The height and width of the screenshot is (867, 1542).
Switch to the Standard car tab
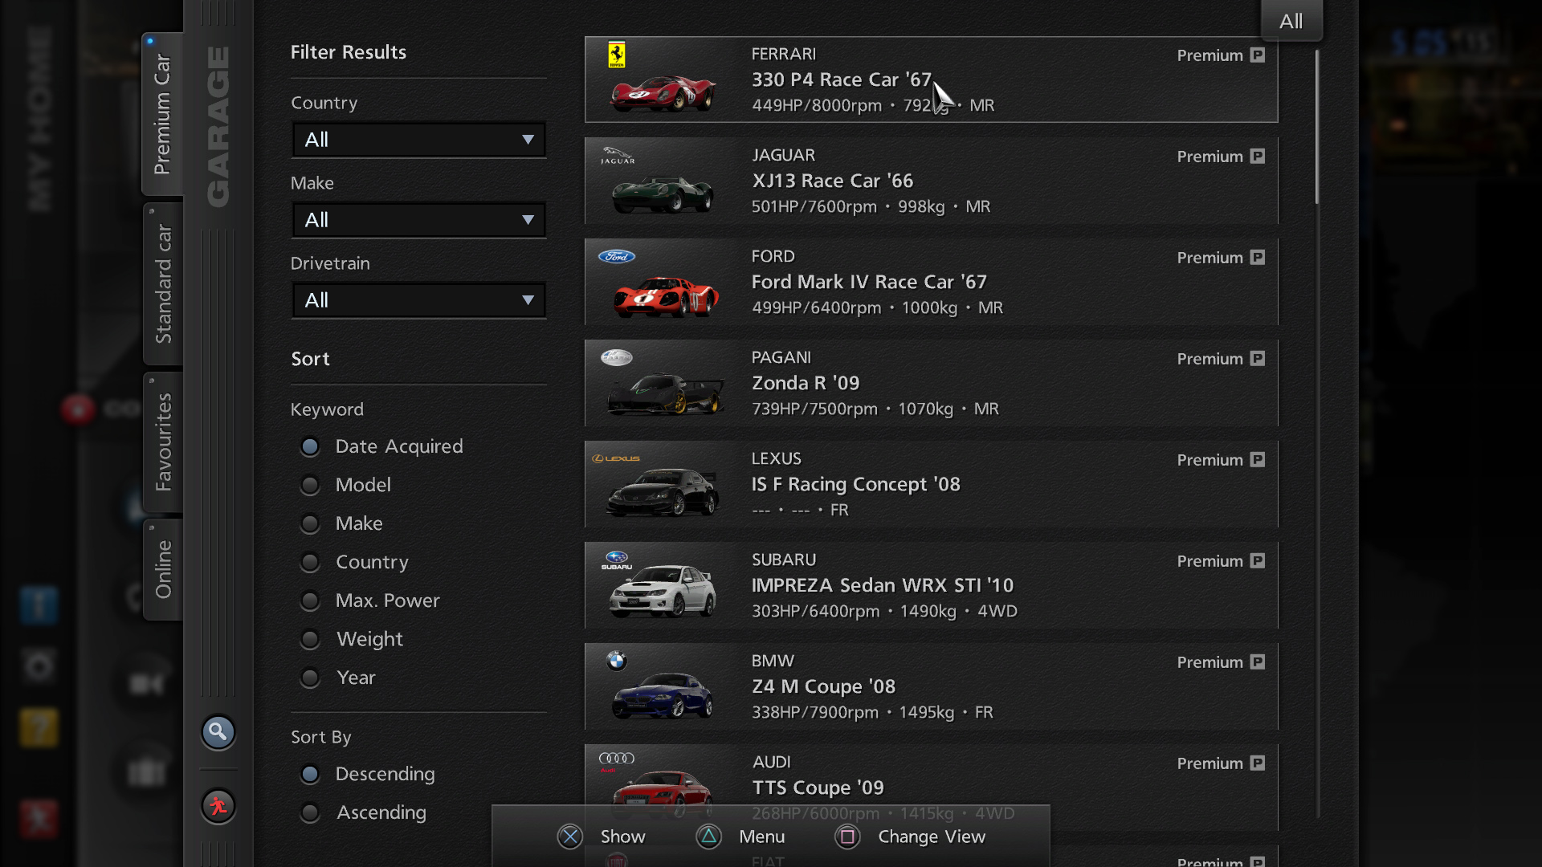163,284
